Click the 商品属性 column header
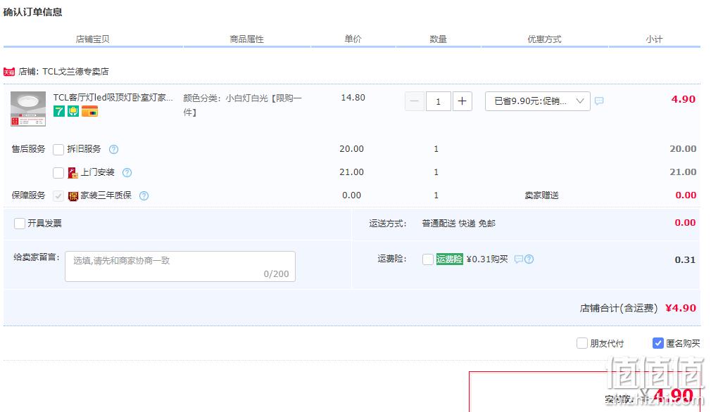The width and height of the screenshot is (711, 412). (x=246, y=39)
